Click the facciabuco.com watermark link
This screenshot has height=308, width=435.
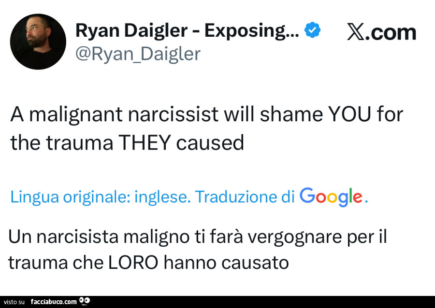pyautogui.click(x=54, y=302)
